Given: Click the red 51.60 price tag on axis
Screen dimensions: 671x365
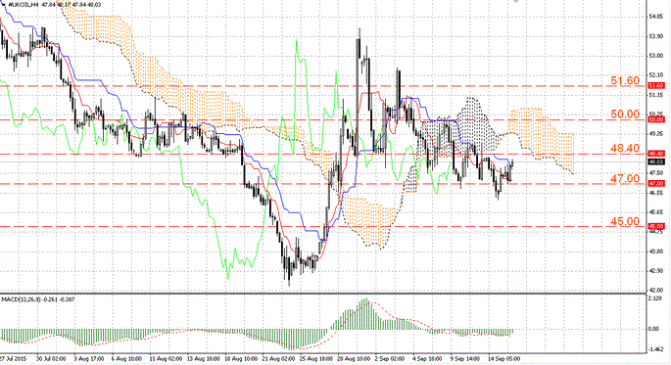Looking at the screenshot, I should pyautogui.click(x=656, y=86).
